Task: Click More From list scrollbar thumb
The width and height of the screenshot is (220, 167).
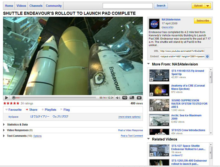Action: coord(211,77)
